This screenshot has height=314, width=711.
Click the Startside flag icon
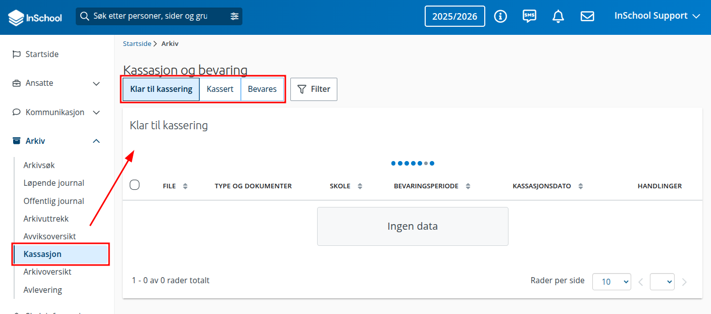click(17, 54)
